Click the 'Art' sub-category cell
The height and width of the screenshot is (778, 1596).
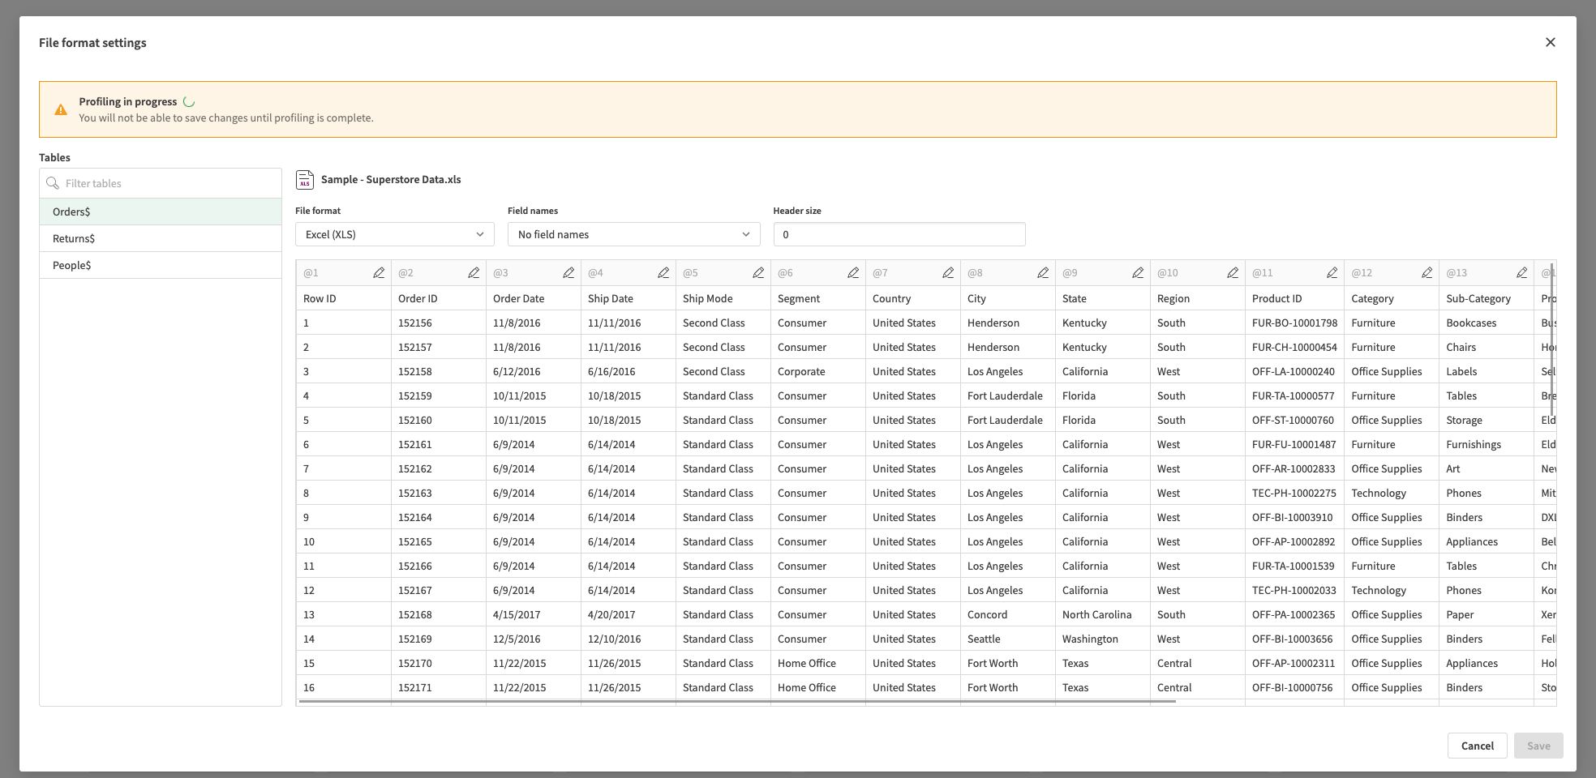1486,468
